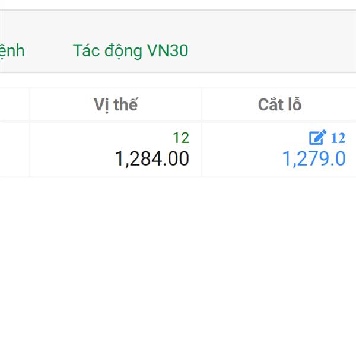Click the position price 1,284.00
The height and width of the screenshot is (356, 356).
click(152, 158)
